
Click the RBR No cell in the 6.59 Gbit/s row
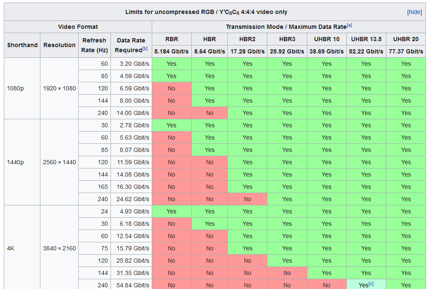pos(172,88)
